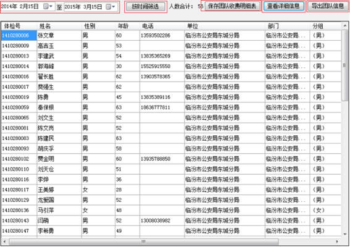
Task: Select the row for 张文章
Action: pos(171,35)
